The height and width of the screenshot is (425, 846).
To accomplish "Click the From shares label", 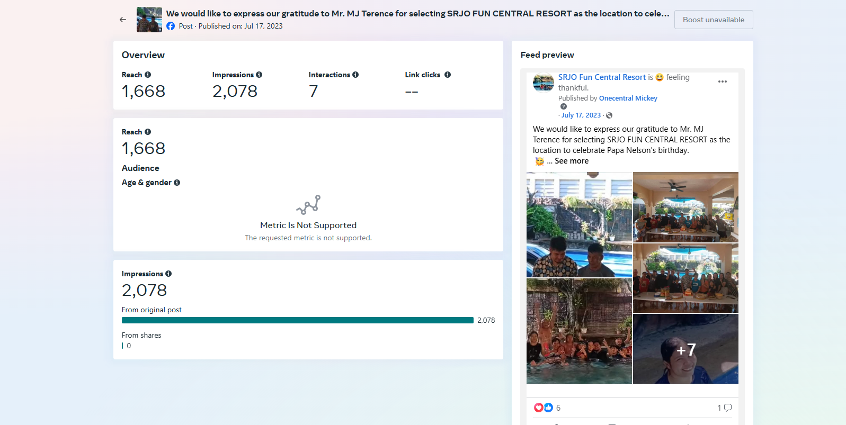I will tap(141, 335).
